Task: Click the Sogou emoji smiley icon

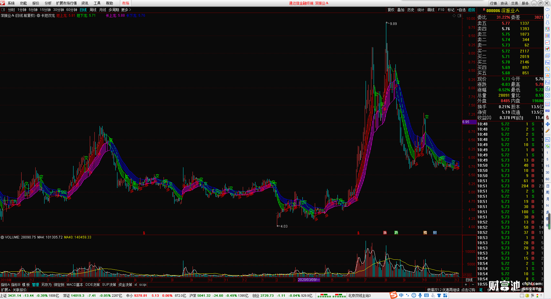Action: click(x=414, y=295)
